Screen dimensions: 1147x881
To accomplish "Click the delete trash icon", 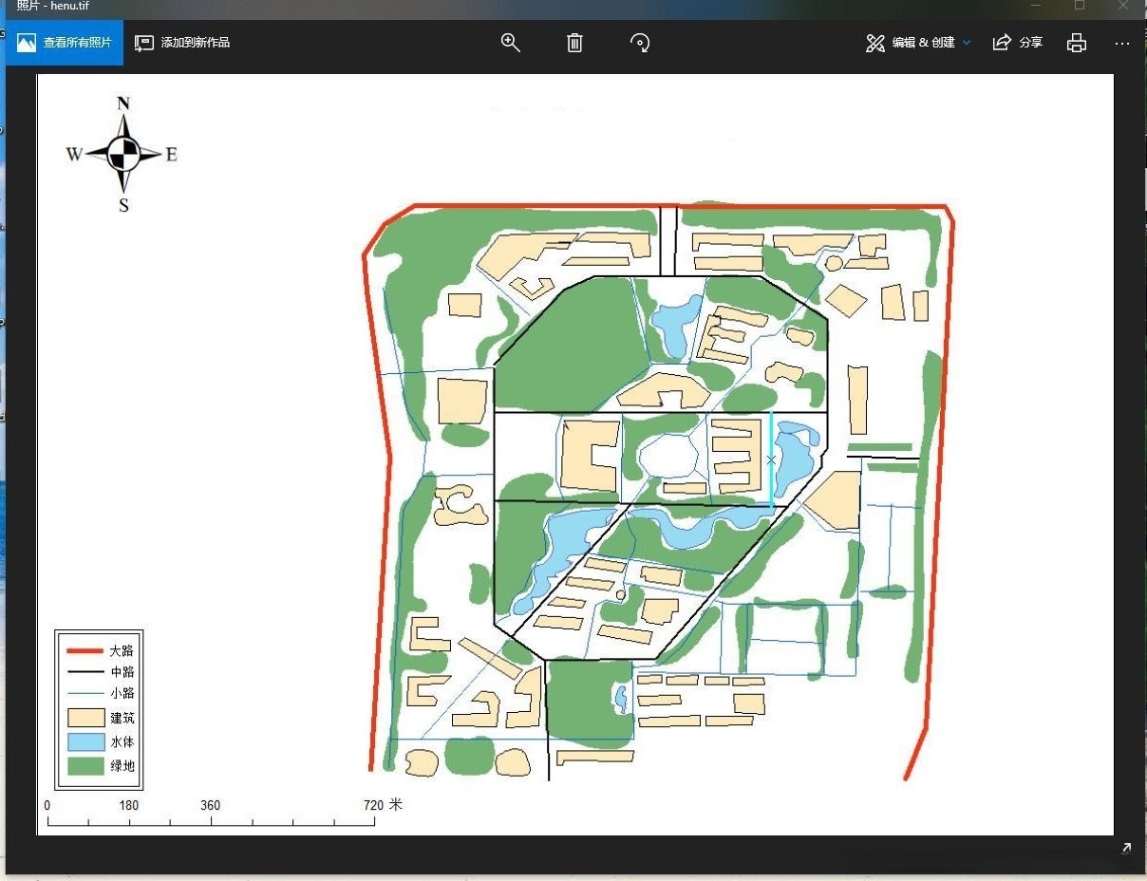I will click(x=574, y=43).
